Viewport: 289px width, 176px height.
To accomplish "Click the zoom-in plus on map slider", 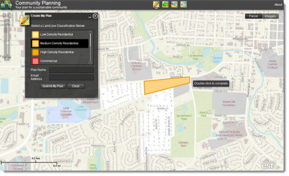I will (x=7, y=22).
